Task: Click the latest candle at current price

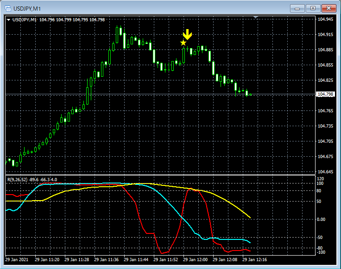Action: pos(251,94)
